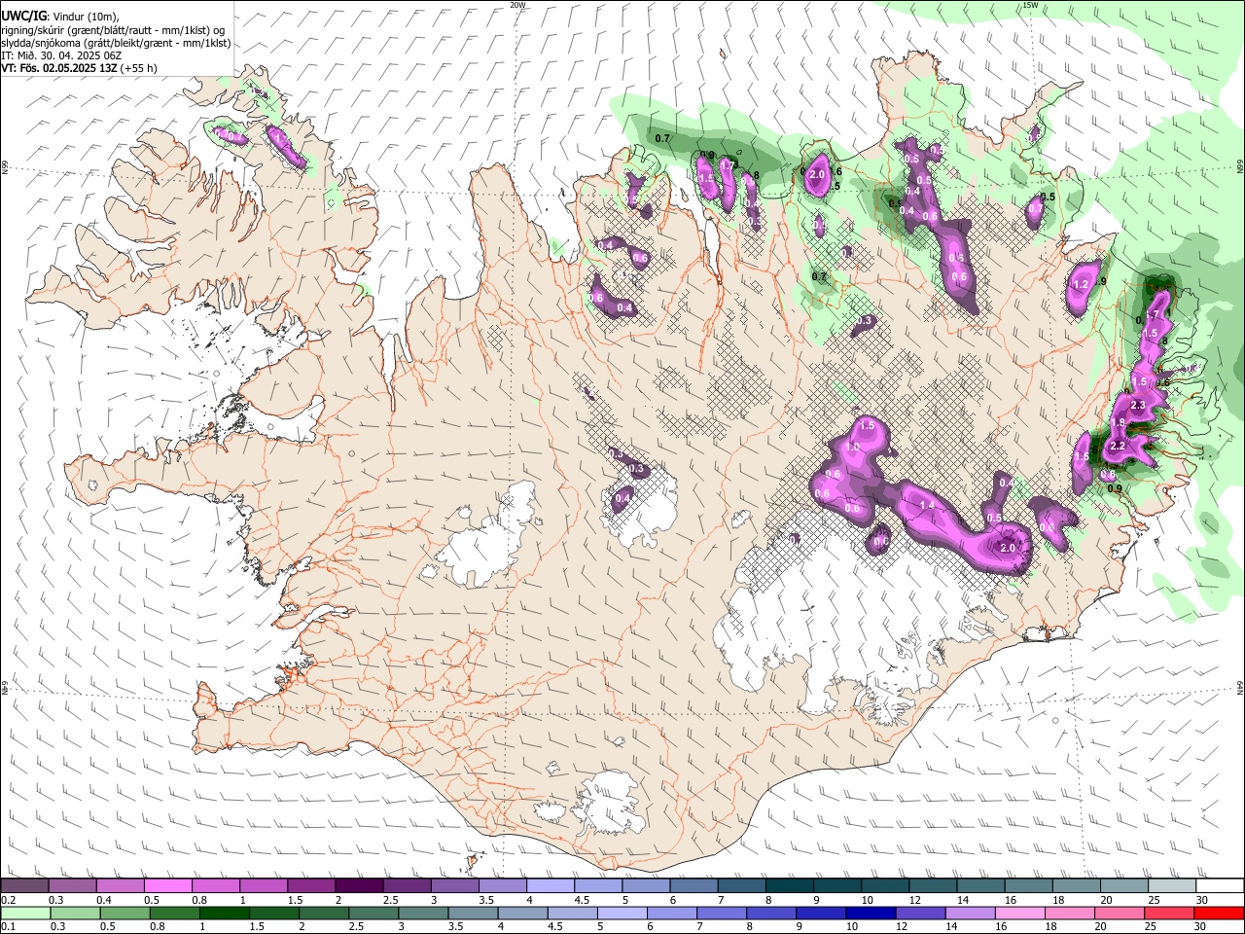This screenshot has height=934, width=1245.
Task: Click the 'rigning/skúrir' legend description line
Action: coord(114,30)
